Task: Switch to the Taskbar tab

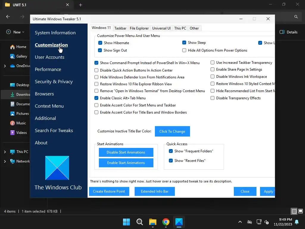Action: tap(120, 28)
